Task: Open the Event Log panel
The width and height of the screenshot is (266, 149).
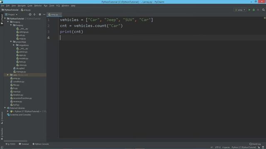Action: pos(255,144)
